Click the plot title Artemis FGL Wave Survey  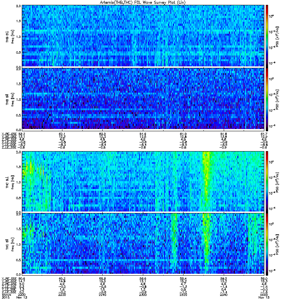click(143, 3)
